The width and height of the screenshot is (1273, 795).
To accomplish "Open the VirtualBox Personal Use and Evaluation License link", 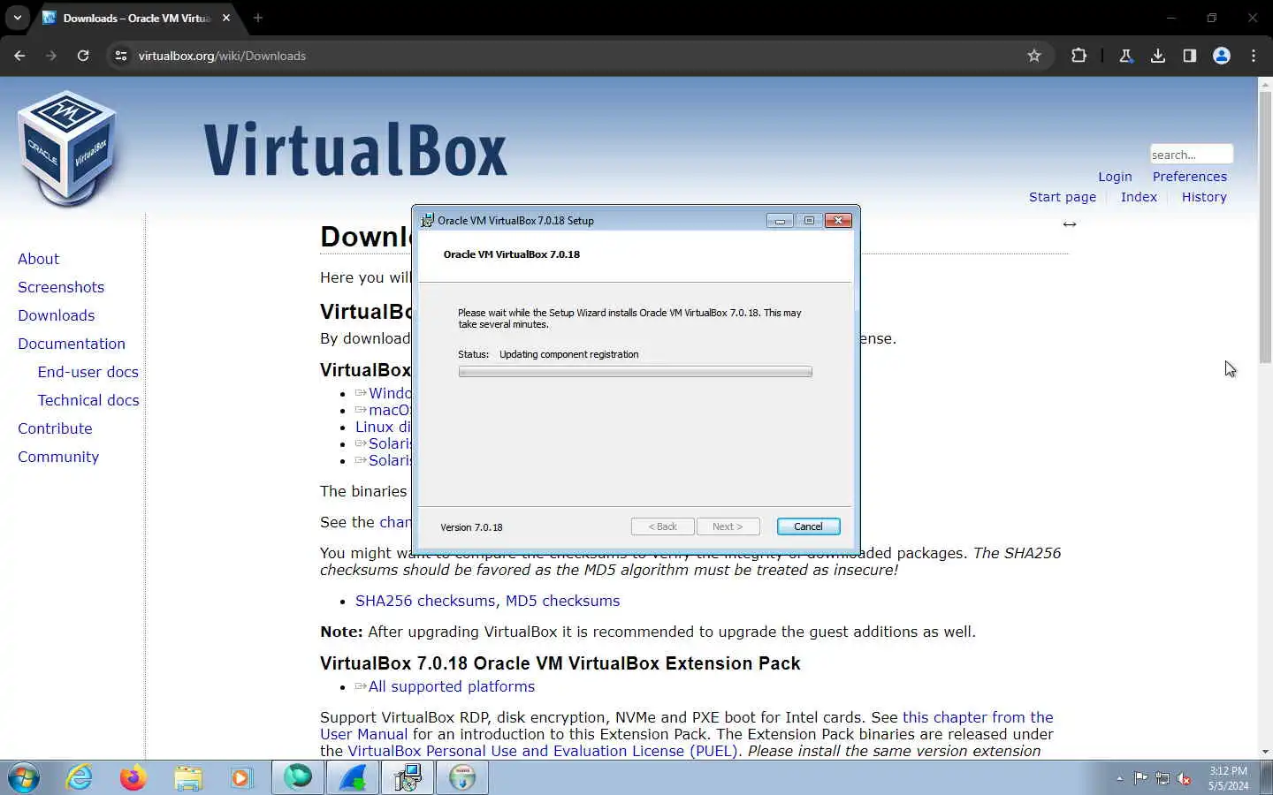I will 543,751.
